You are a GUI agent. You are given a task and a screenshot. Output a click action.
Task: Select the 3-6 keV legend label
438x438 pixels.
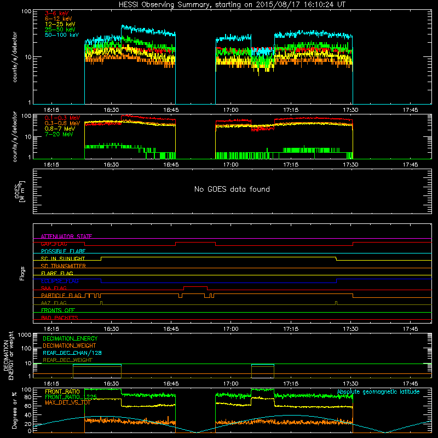(x=57, y=13)
